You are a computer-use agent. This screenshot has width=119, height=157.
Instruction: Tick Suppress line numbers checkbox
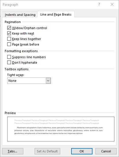[9, 57]
